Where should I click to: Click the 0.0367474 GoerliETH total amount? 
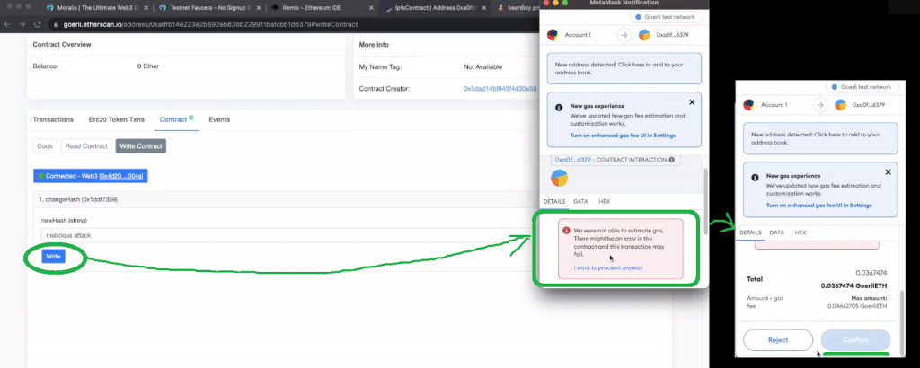[x=854, y=286]
